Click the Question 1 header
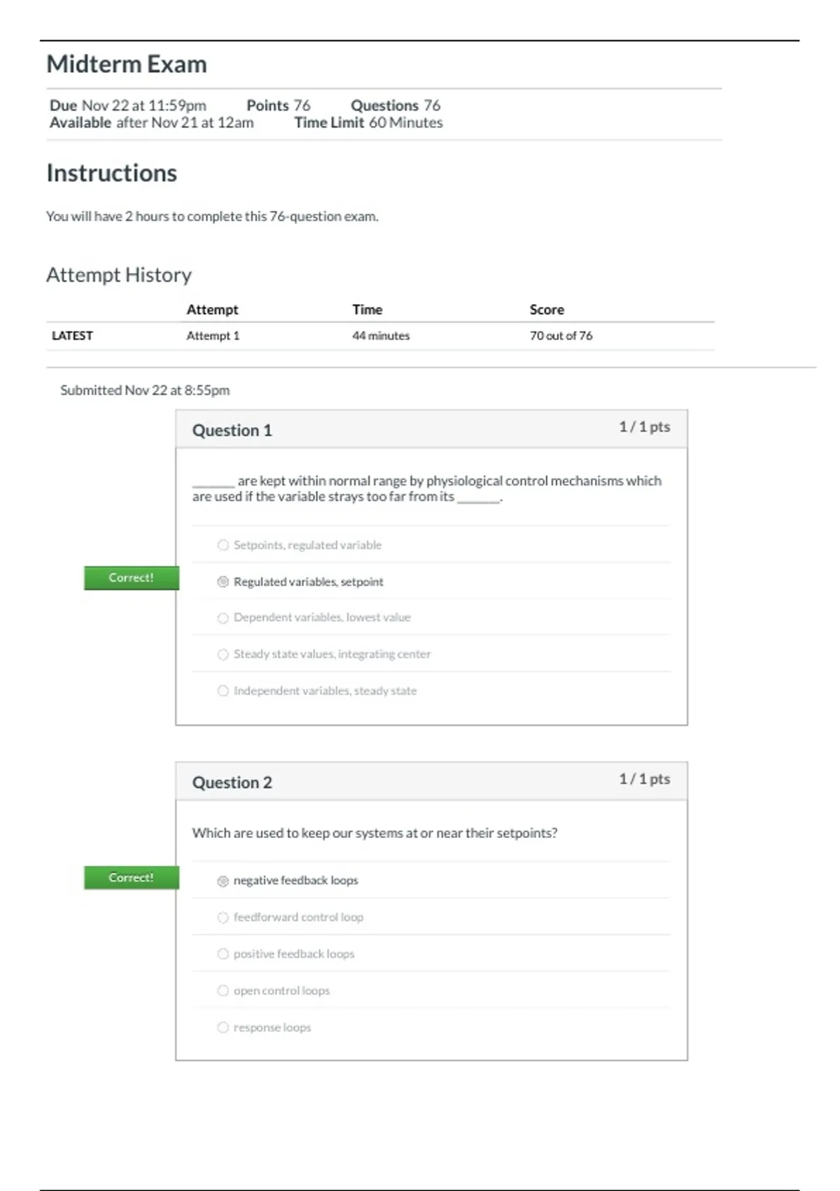 pos(232,430)
